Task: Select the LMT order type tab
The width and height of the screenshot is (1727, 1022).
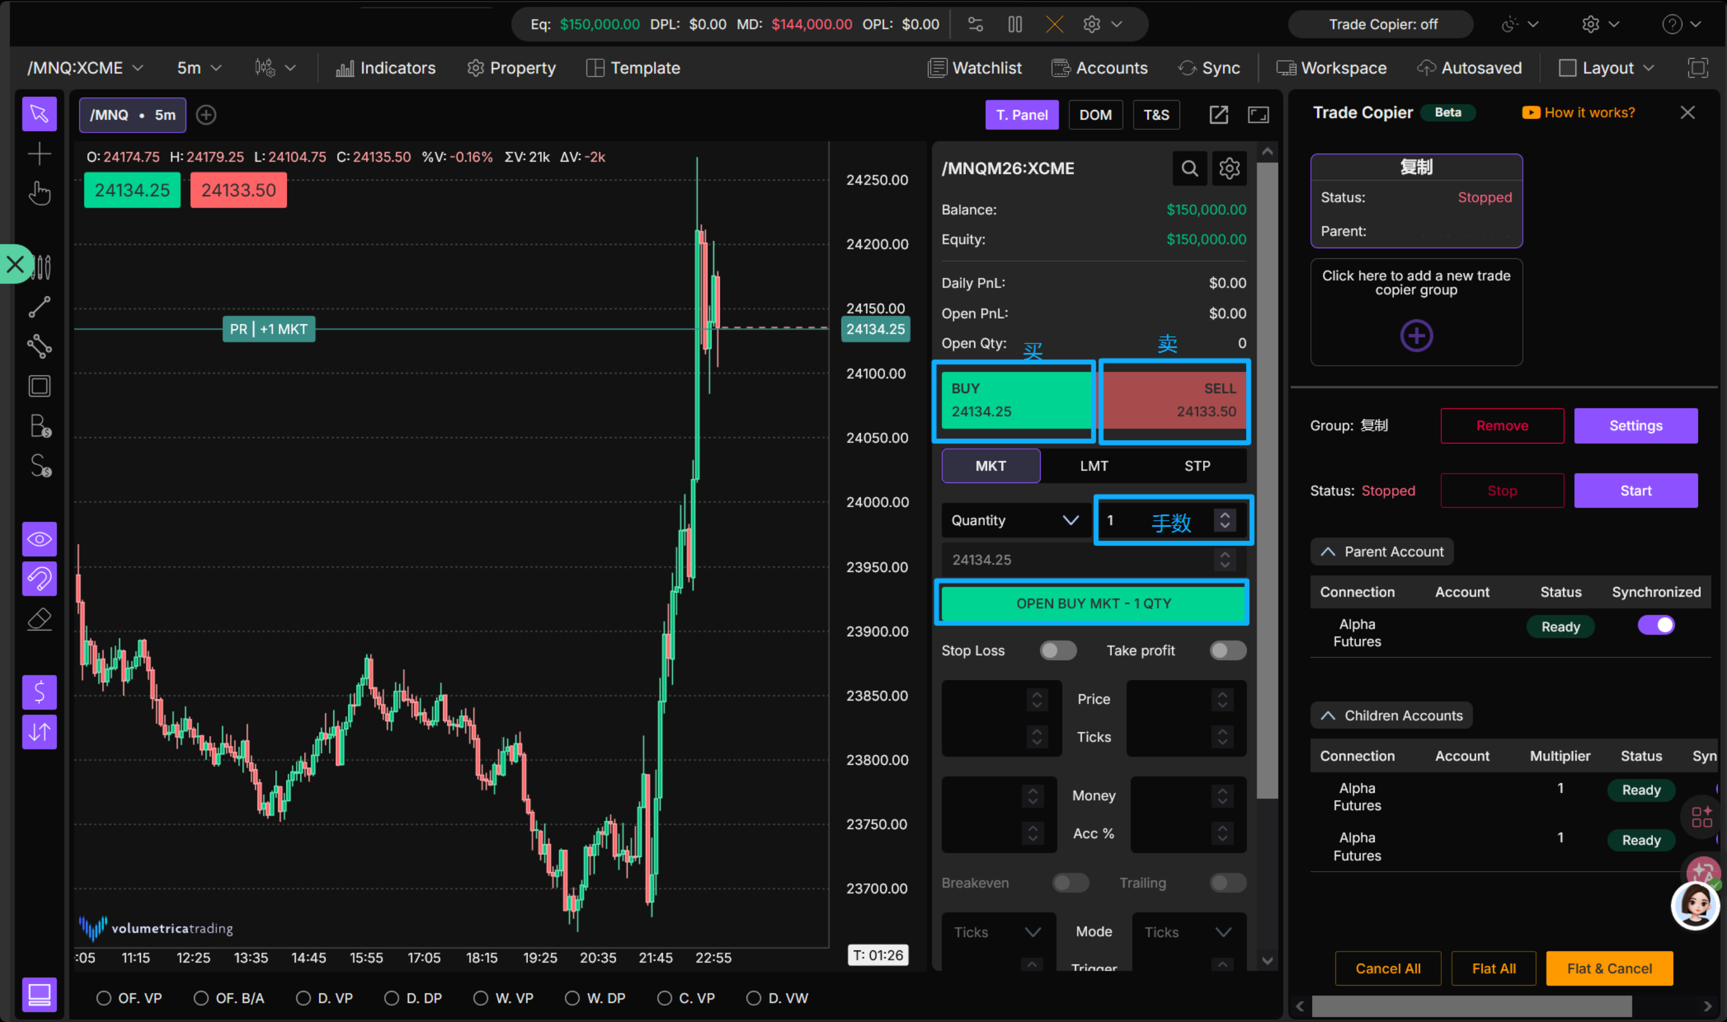Action: 1093,466
